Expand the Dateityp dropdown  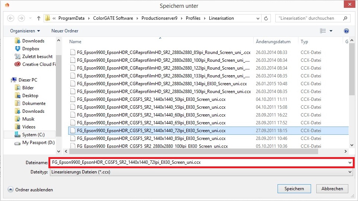[349, 172]
